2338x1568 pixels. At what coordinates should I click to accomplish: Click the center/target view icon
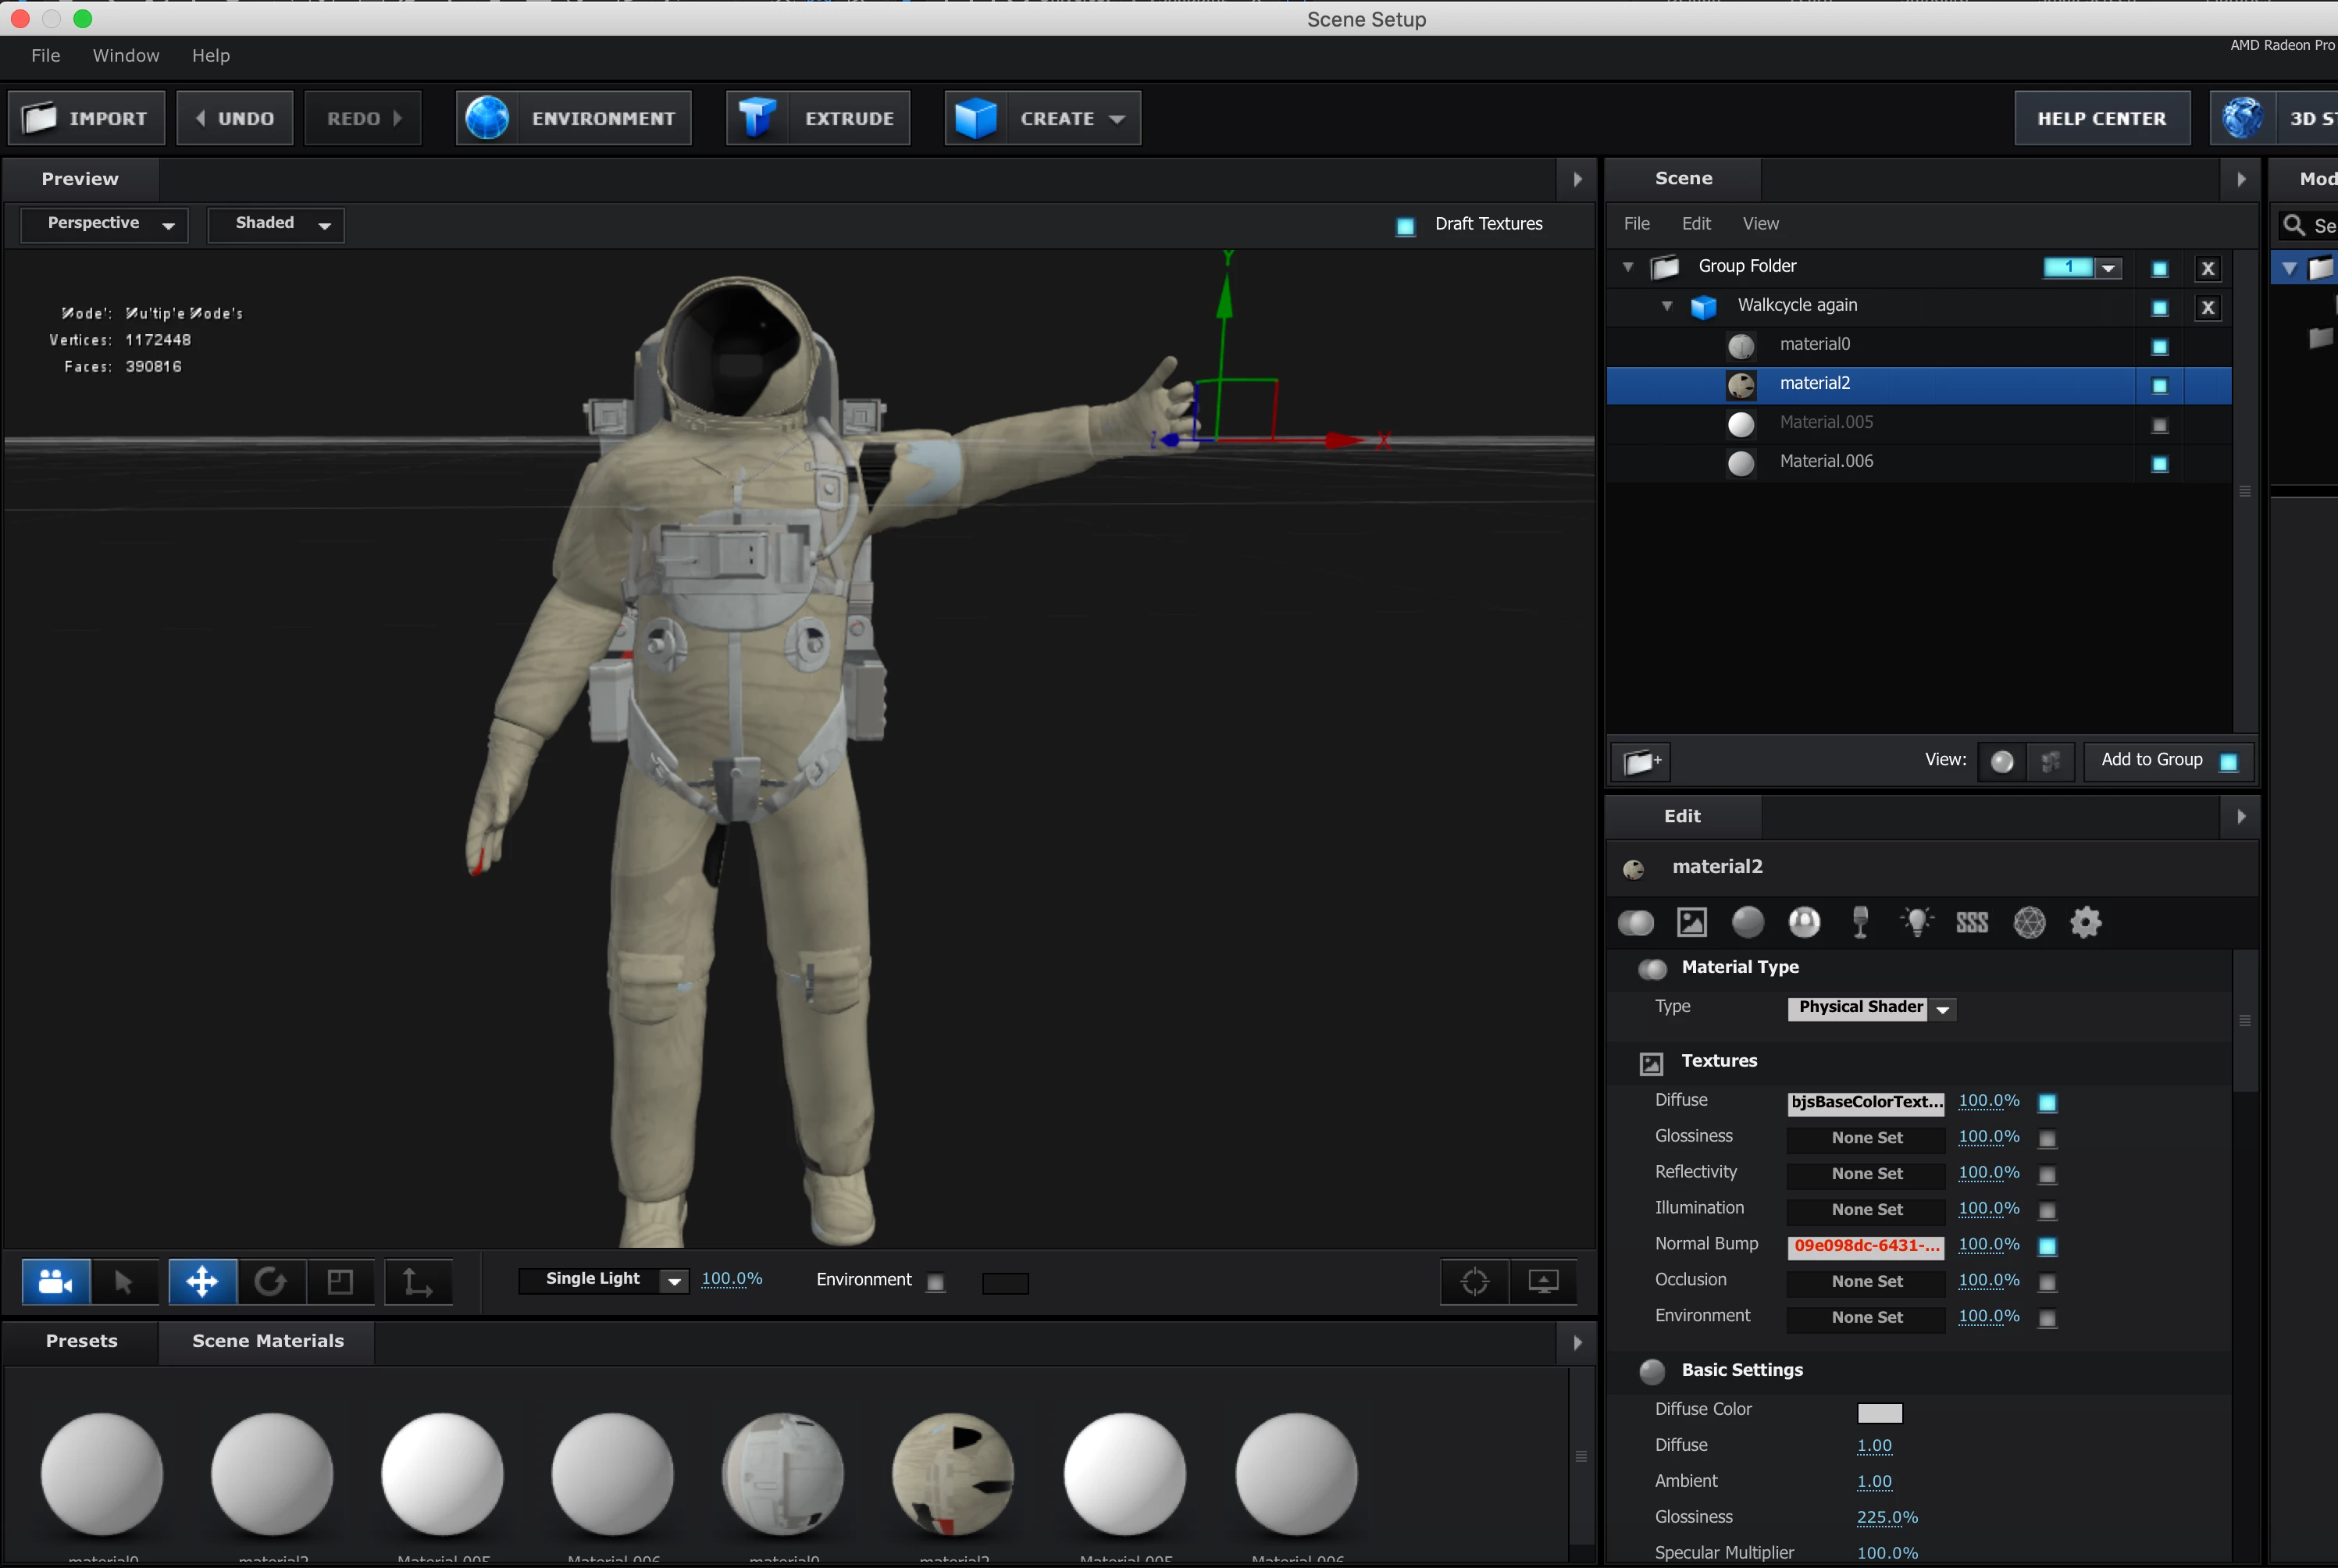pos(1474,1281)
